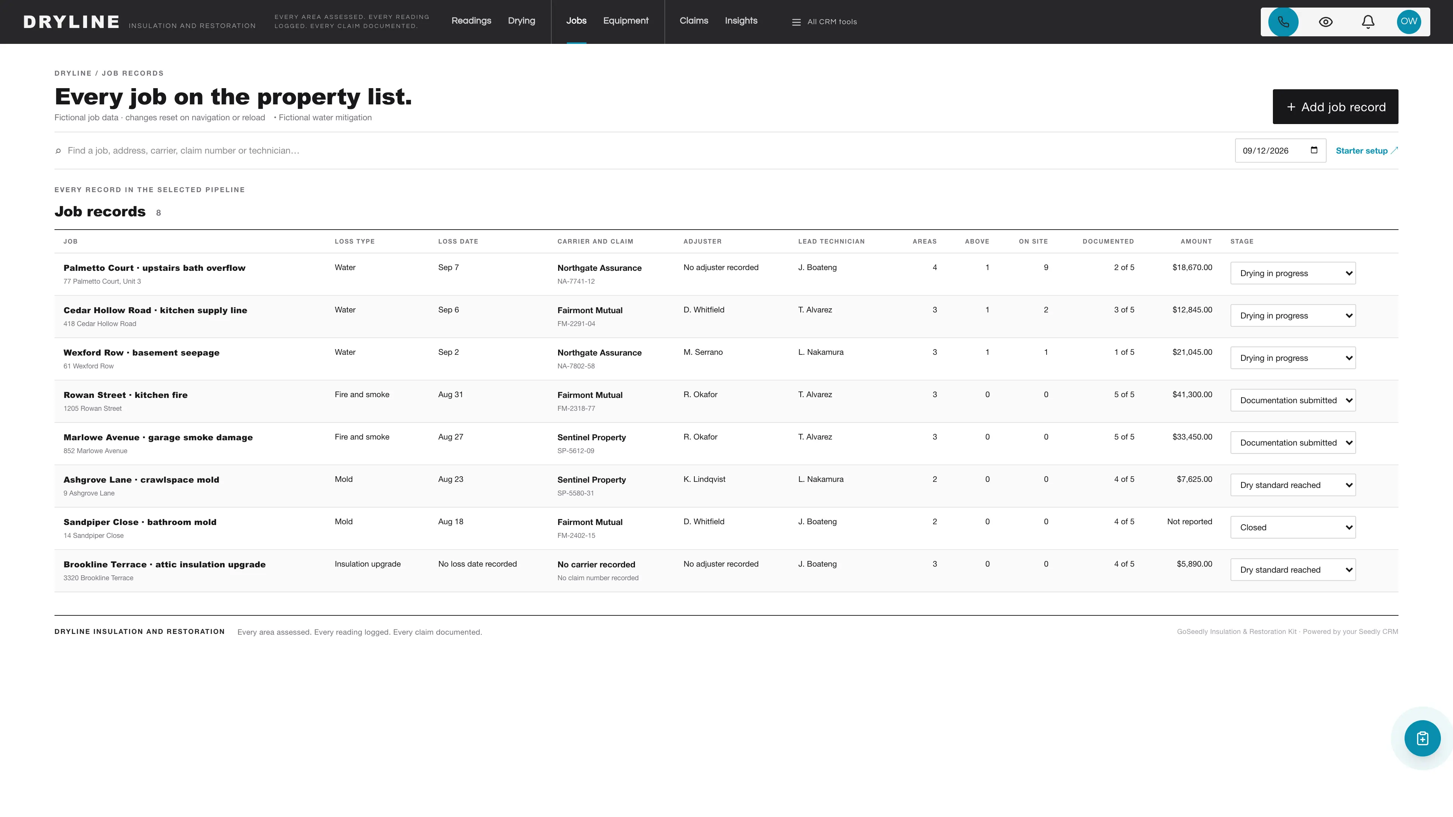Viewport: 1453px width, 817px height.
Task: Open Wexford Row basement seepage job
Action: pyautogui.click(x=141, y=353)
